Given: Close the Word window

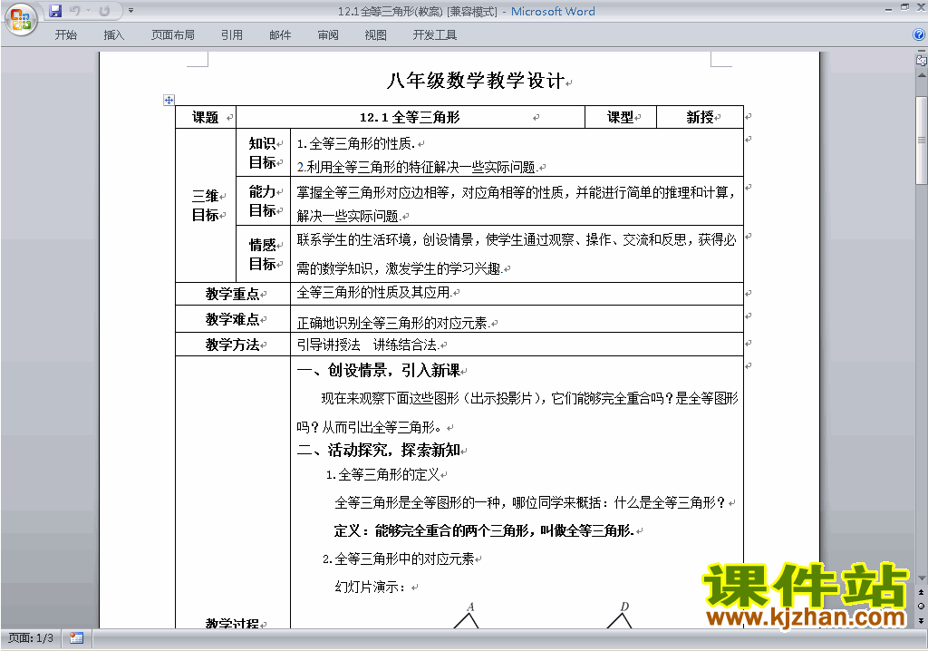Looking at the screenshot, I should click(921, 7).
